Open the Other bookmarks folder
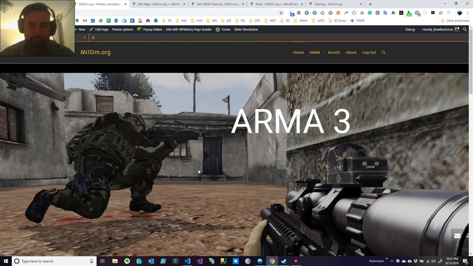This screenshot has height=266, width=473. pyautogui.click(x=455, y=21)
